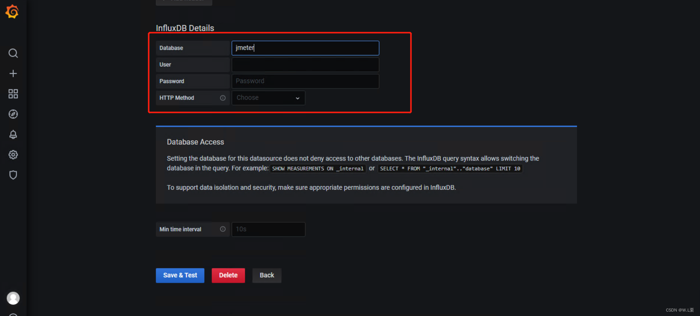
Task: Click the red Delete button
Action: click(228, 275)
